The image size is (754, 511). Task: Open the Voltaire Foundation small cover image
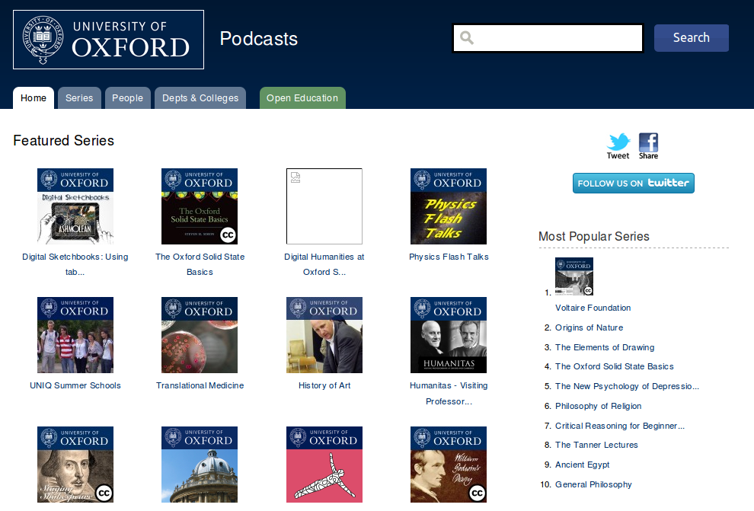click(574, 276)
